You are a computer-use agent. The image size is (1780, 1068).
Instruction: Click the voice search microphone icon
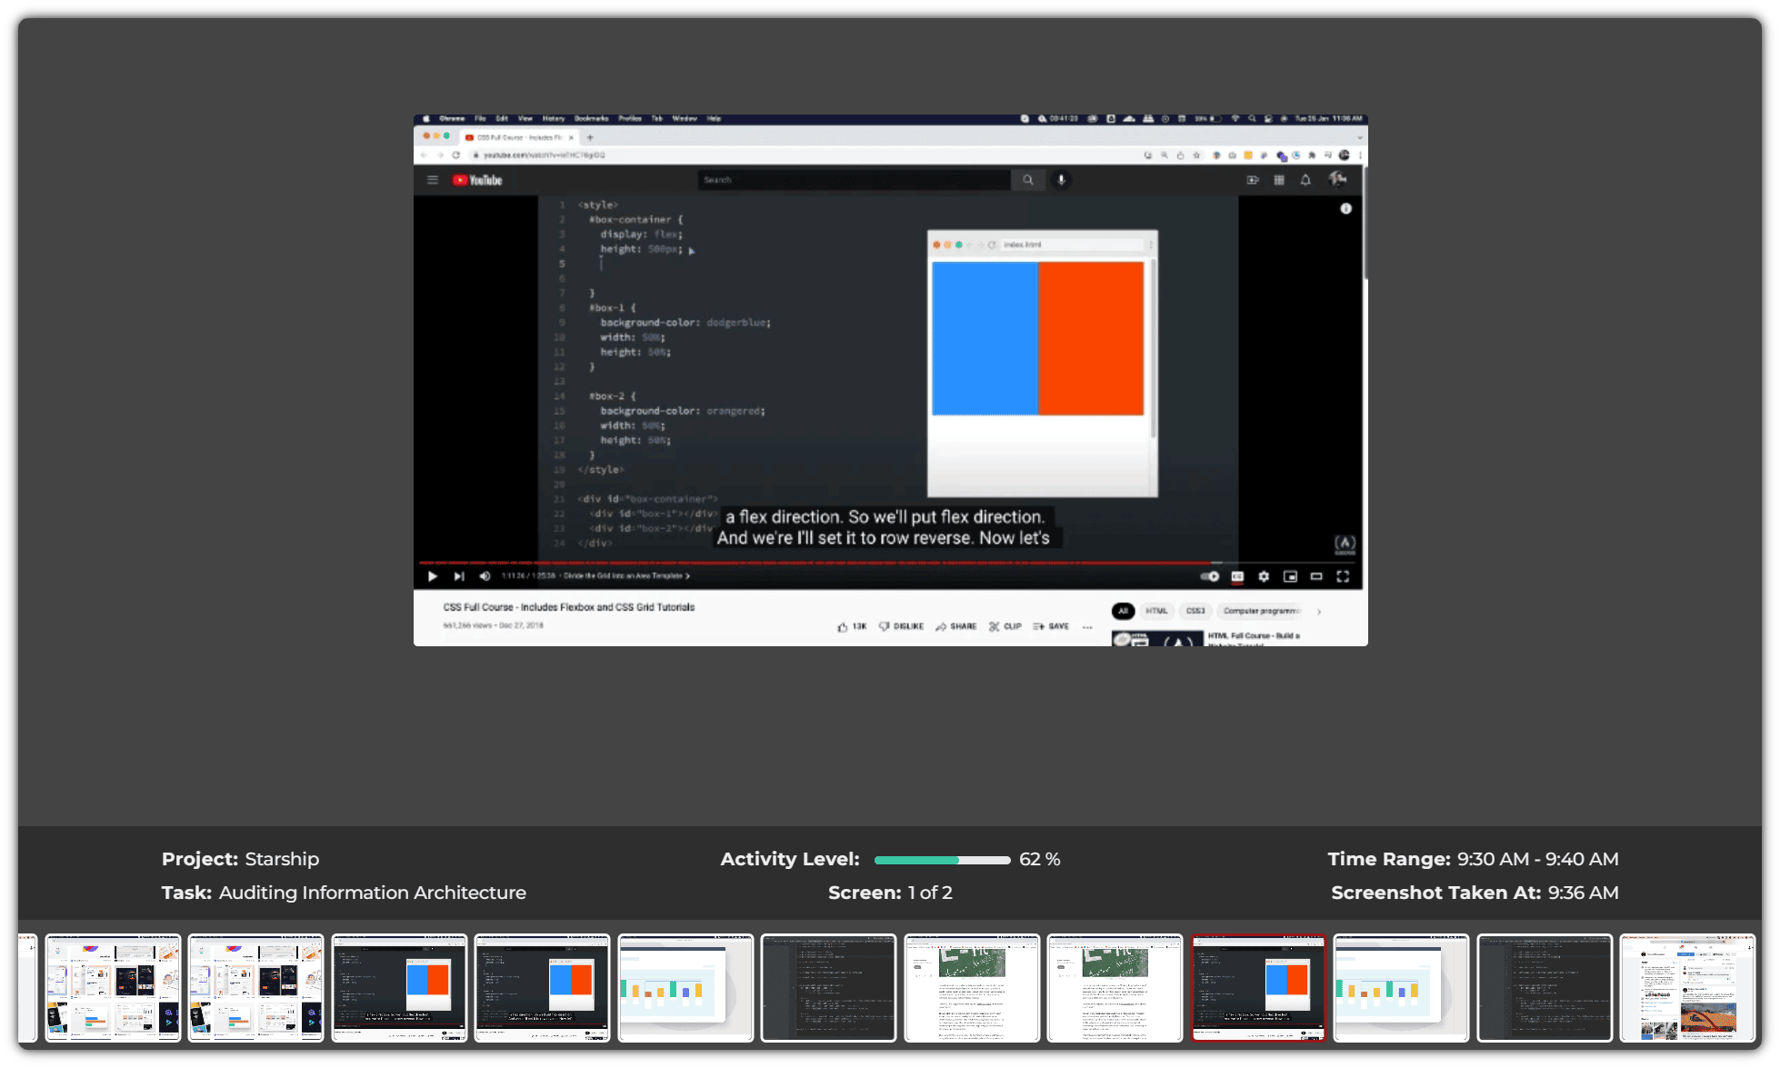(x=1061, y=180)
